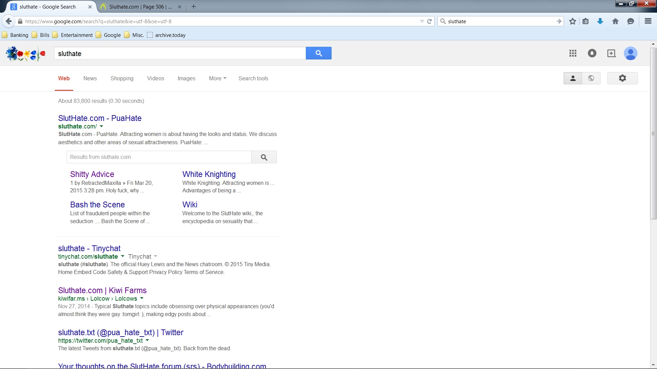The image size is (657, 369).
Task: Expand dropdown arrow beside twitter.com/pua_hate_txt
Action: [x=147, y=340]
